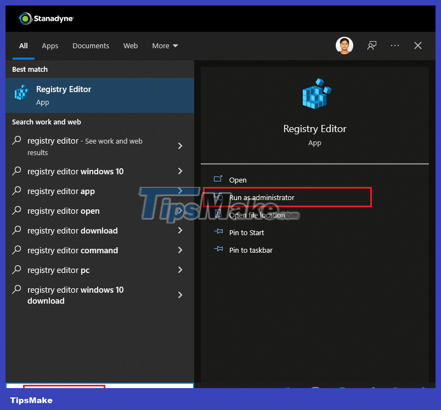
Task: Switch to the Apps tab
Action: 50,46
